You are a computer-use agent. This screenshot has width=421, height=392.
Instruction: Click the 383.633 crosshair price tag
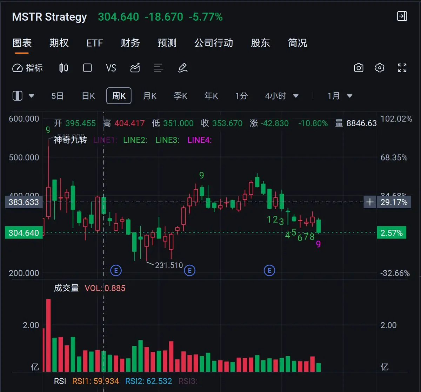(24, 202)
